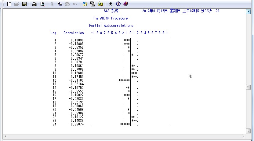The height and width of the screenshot is (141, 254).
Task: Cut selection with the scissors icon
Action: click(x=52, y=4)
